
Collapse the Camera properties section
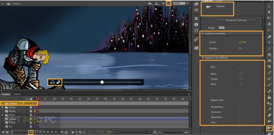click(203, 34)
